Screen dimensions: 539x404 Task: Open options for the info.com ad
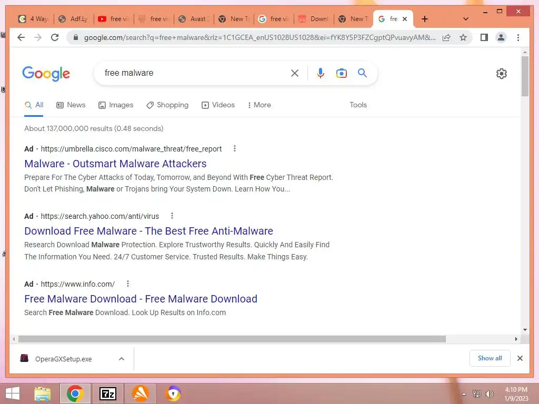(127, 284)
